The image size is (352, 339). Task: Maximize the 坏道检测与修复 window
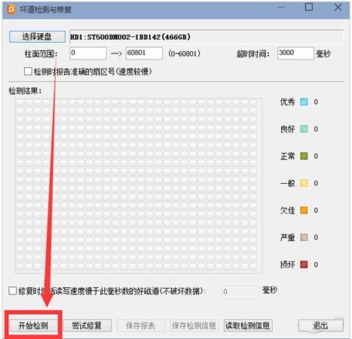(x=309, y=7)
